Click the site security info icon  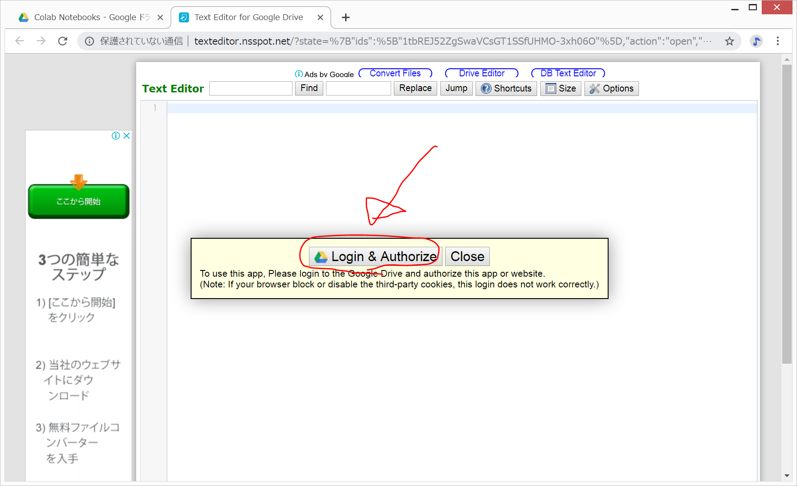[x=89, y=41]
